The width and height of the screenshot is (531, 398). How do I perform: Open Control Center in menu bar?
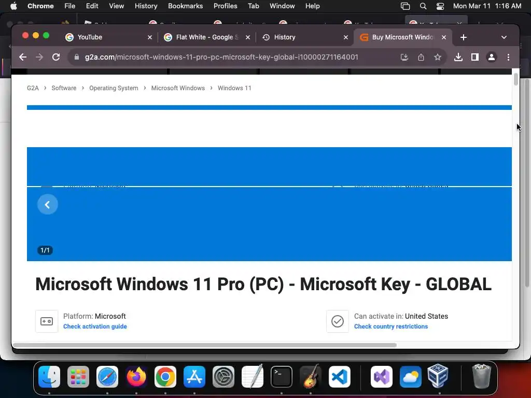coord(440,6)
